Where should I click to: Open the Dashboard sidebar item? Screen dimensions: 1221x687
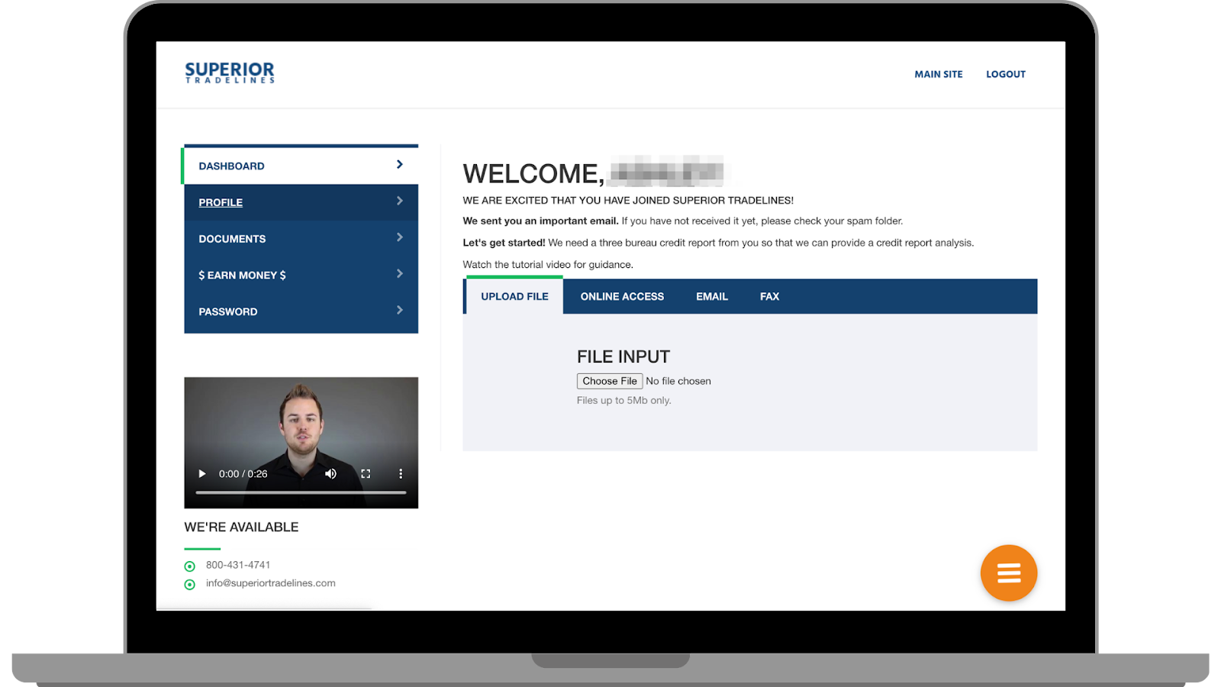tap(301, 166)
